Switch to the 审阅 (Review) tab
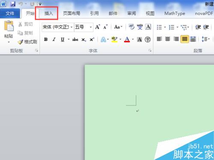This screenshot has height=160, width=214. click(131, 13)
